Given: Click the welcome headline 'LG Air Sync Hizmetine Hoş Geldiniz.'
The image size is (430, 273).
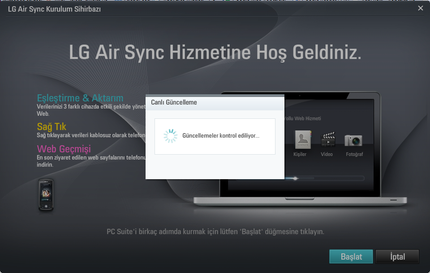Looking at the screenshot, I should [x=215, y=52].
